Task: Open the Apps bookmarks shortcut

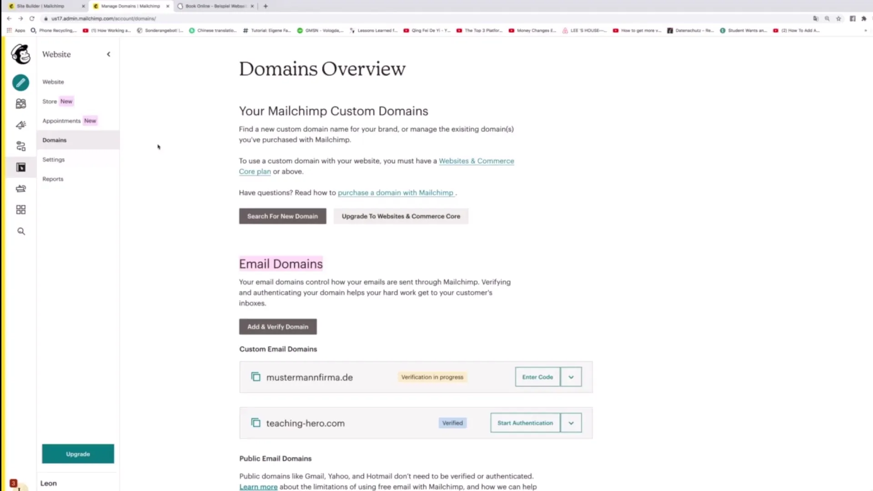Action: pos(16,30)
